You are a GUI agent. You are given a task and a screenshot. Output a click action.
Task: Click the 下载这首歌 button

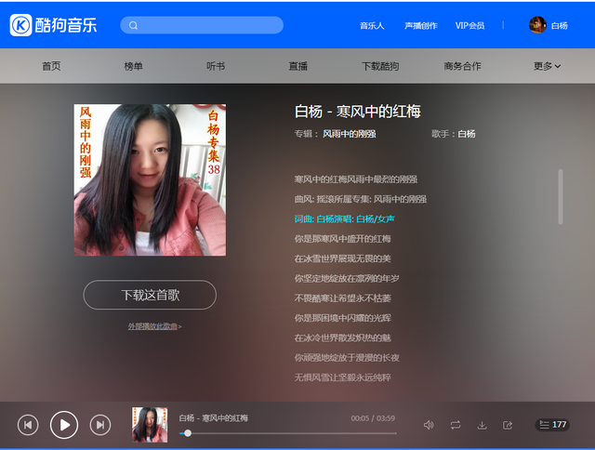click(x=150, y=295)
